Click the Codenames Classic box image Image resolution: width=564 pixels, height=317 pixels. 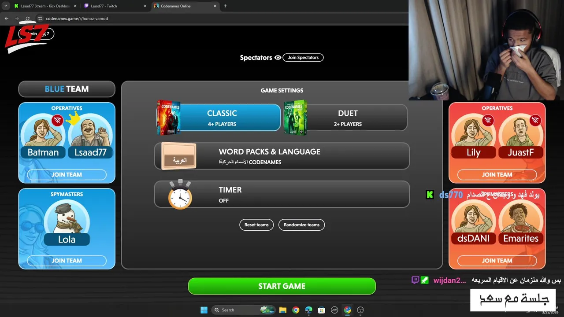168,118
